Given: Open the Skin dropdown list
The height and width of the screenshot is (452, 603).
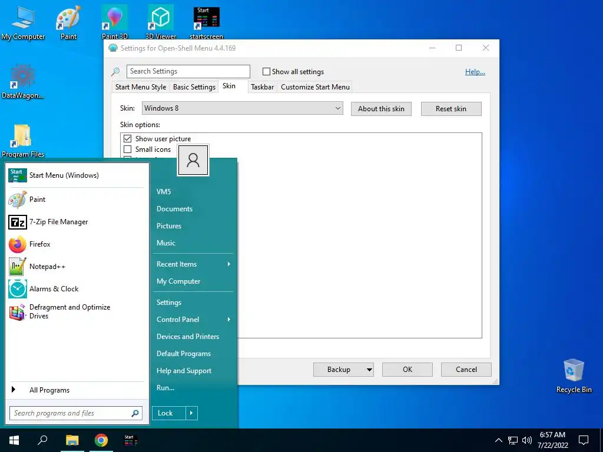Looking at the screenshot, I should point(242,108).
